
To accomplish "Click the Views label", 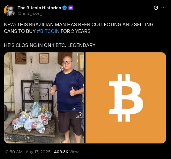I will 75,152.
